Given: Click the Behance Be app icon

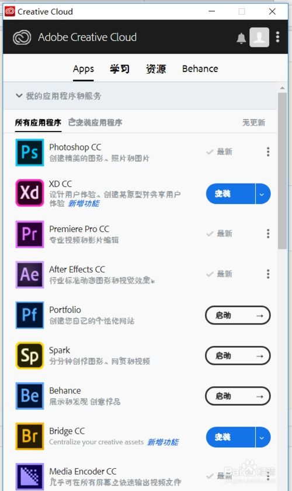Looking at the screenshot, I should click(x=30, y=396).
